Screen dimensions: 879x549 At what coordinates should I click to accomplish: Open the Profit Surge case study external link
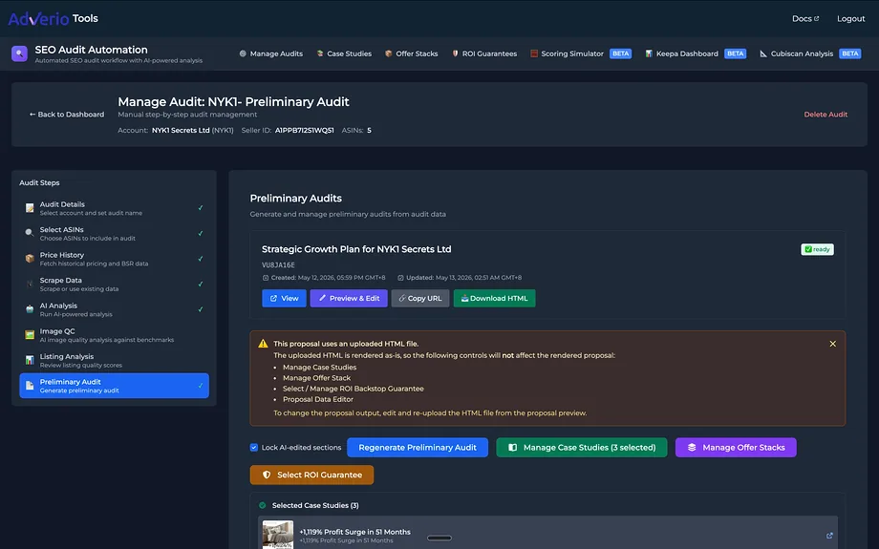[x=829, y=537]
